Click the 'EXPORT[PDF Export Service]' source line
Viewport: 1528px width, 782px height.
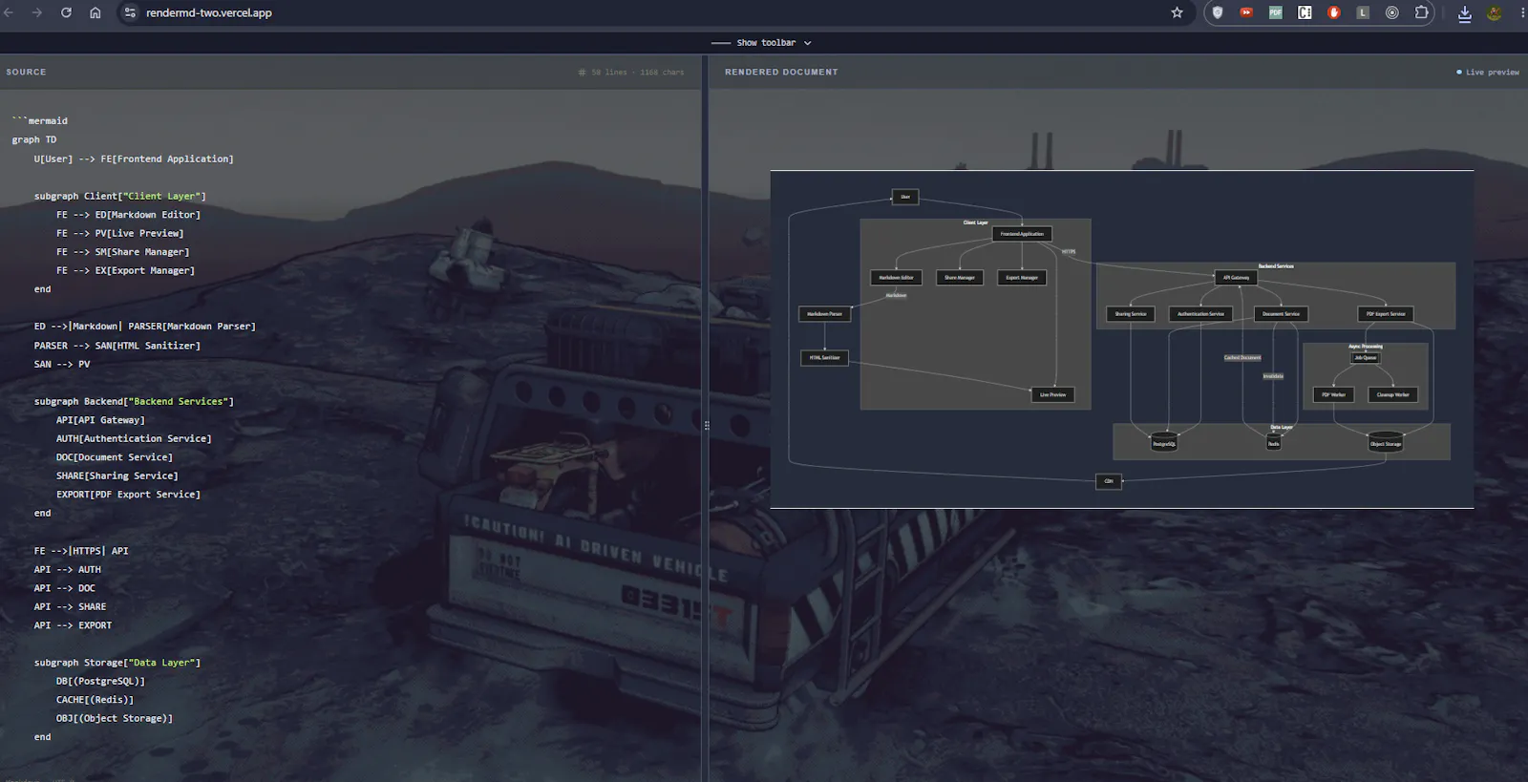pos(128,495)
